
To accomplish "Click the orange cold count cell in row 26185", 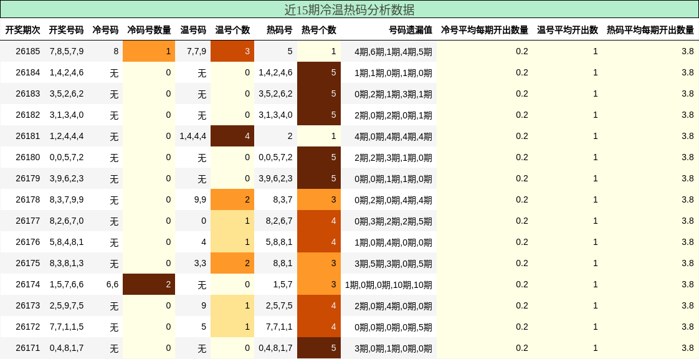I will point(149,51).
